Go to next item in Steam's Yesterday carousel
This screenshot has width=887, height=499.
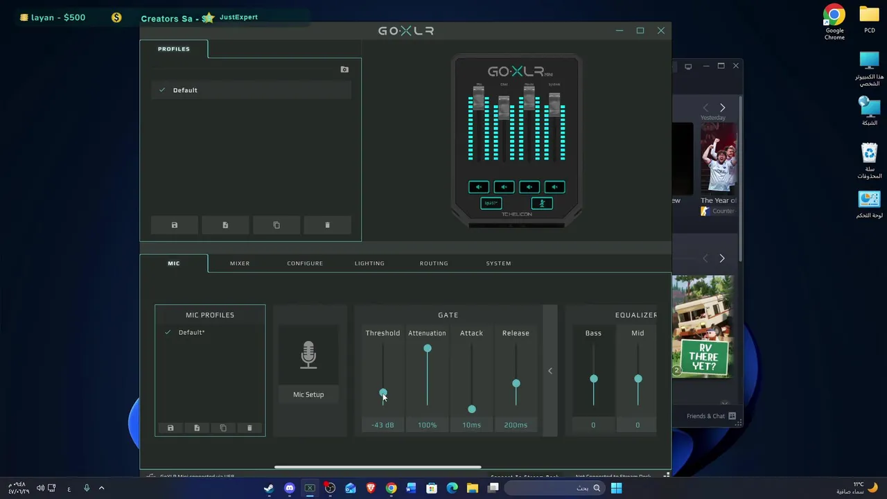(x=722, y=107)
